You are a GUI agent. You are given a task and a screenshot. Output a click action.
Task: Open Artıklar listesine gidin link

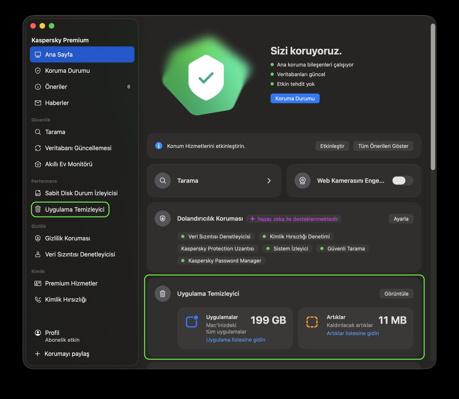pyautogui.click(x=353, y=333)
